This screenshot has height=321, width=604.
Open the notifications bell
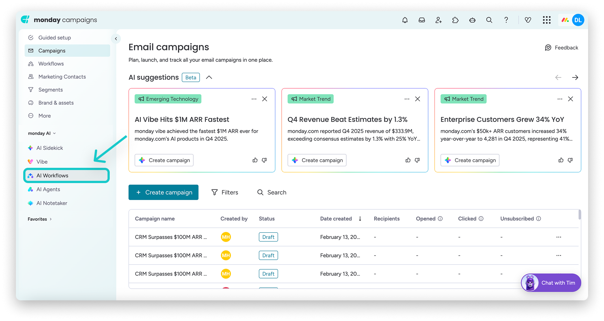[405, 20]
